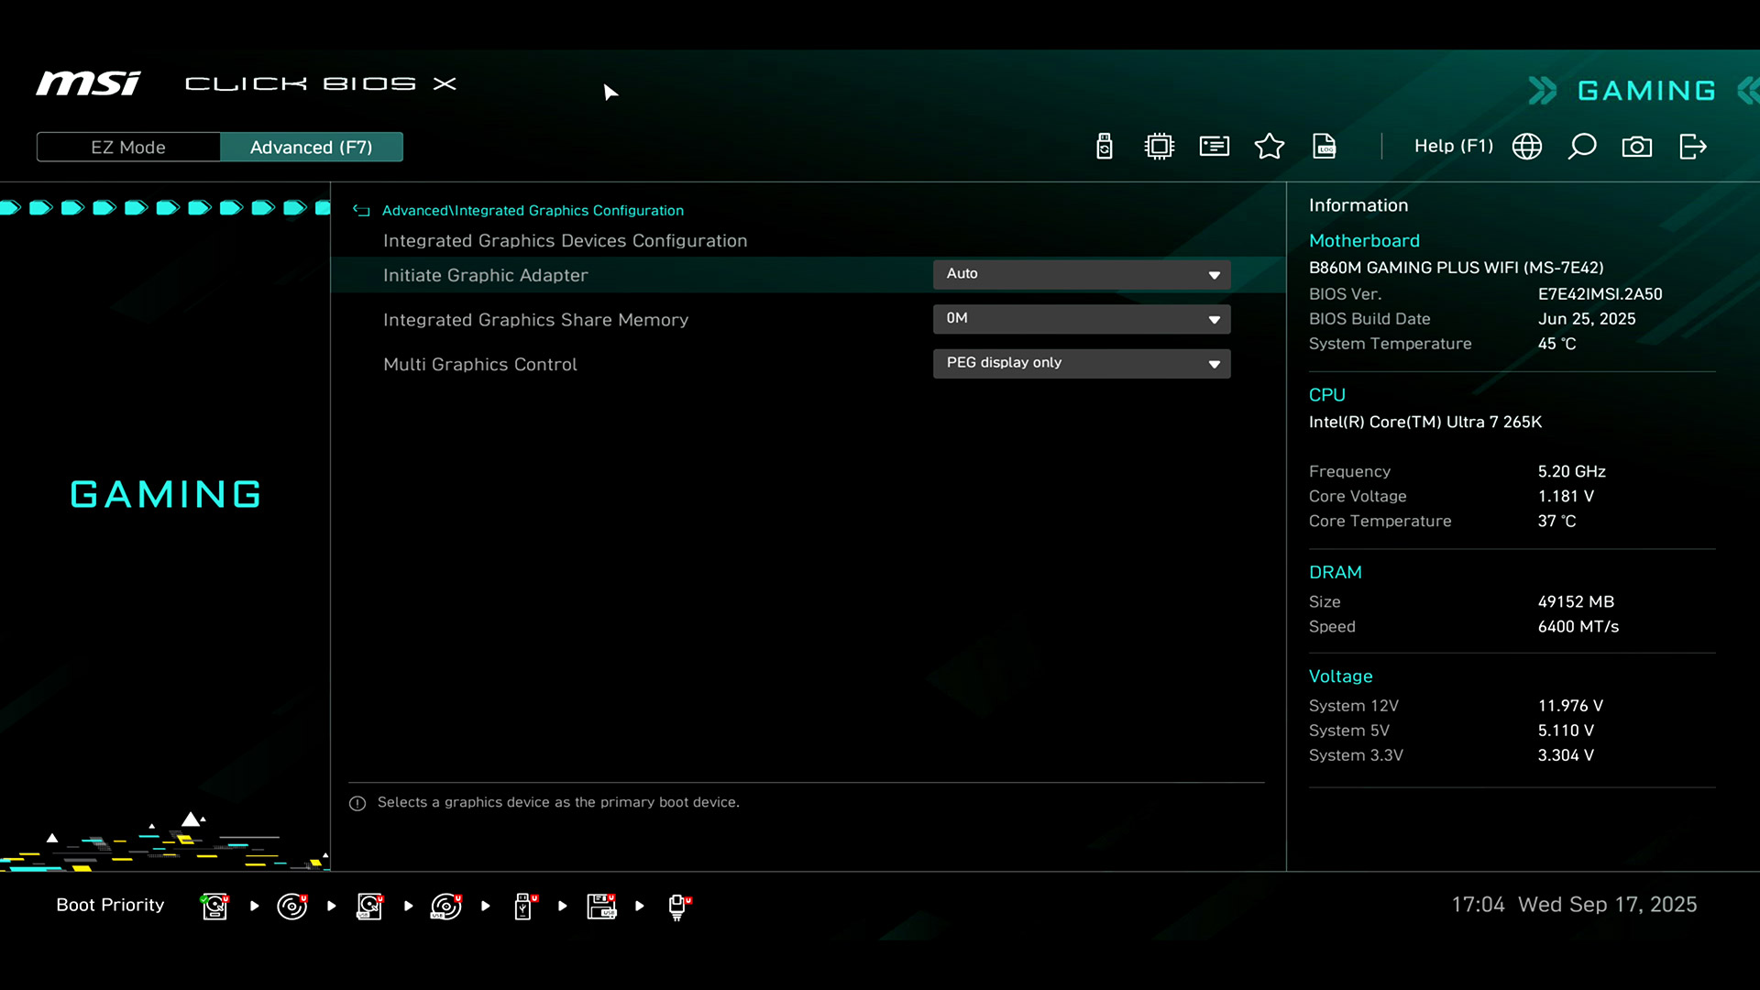Viewport: 1760px width, 990px height.
Task: Expand Initiate Graphic Adapter dropdown
Action: click(1082, 274)
